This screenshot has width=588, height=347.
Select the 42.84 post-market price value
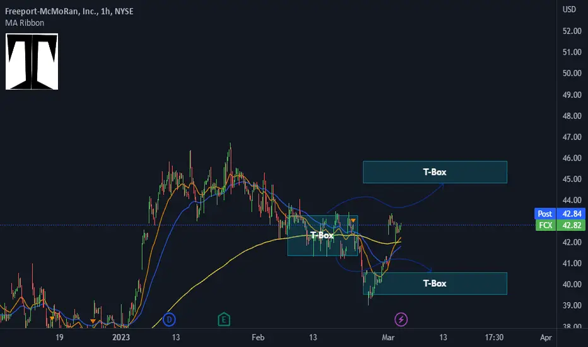572,213
